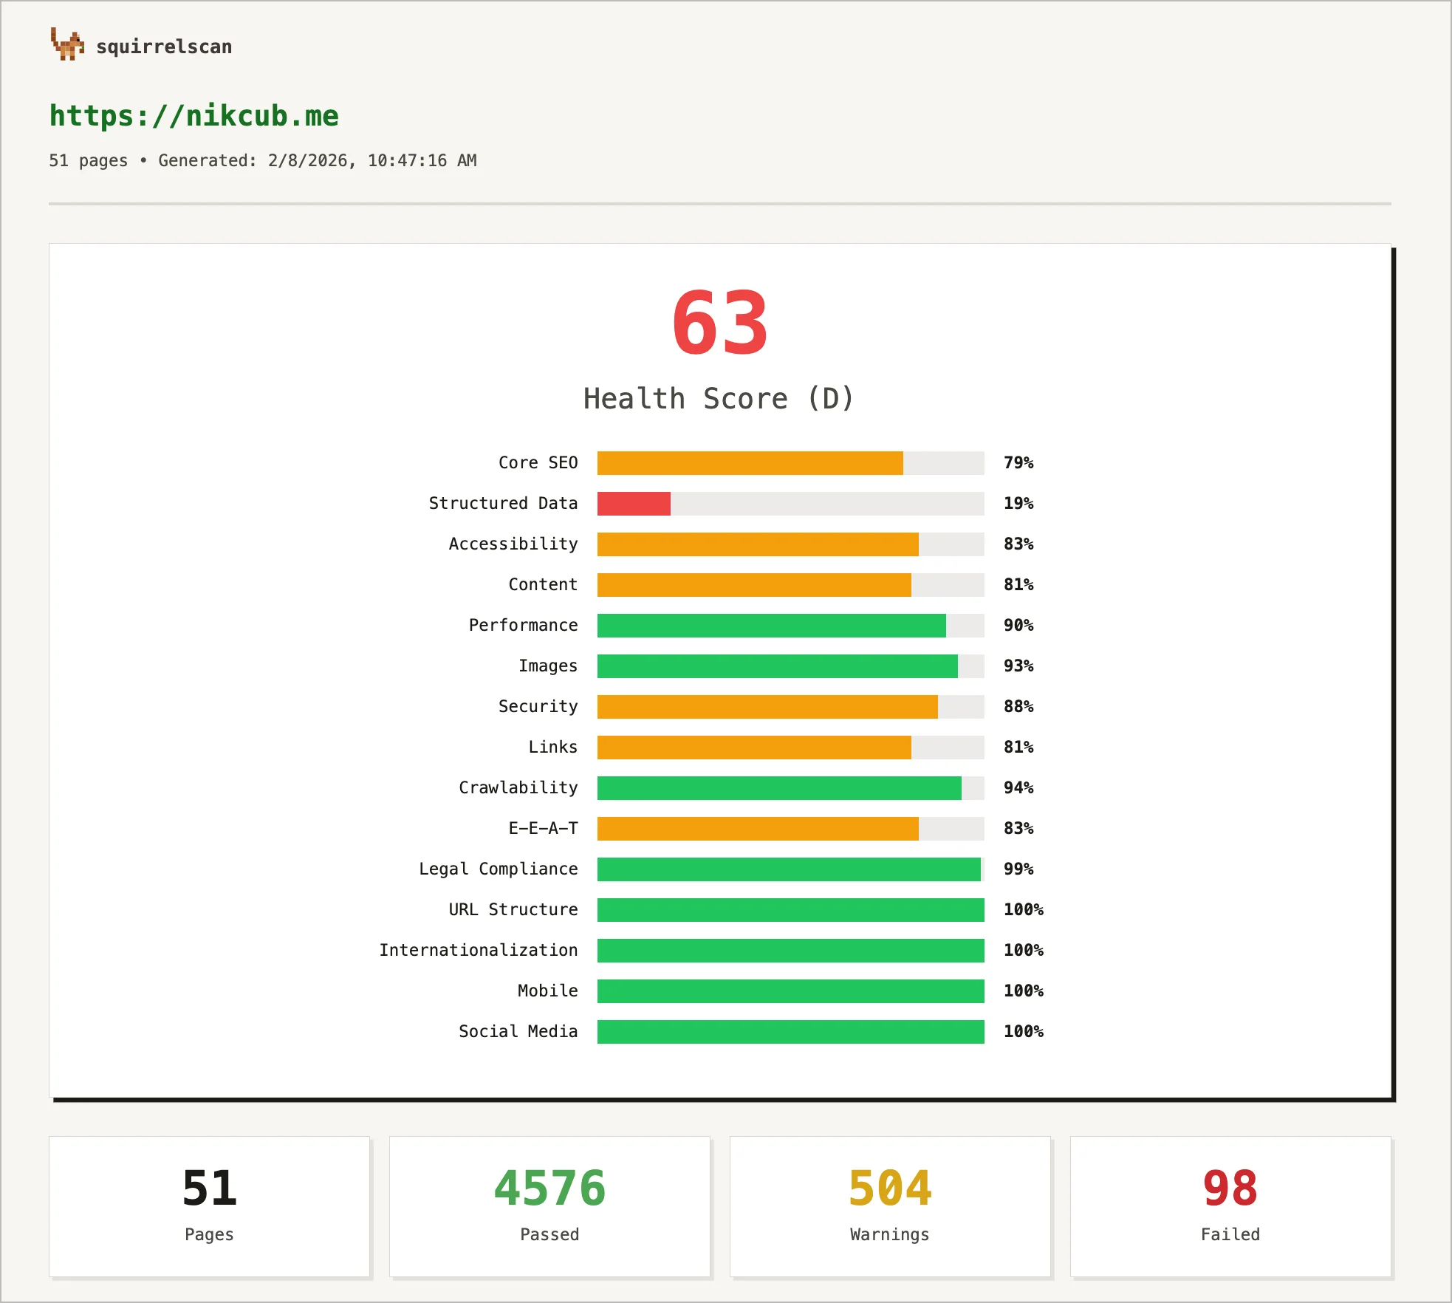The height and width of the screenshot is (1303, 1452).
Task: Click the URL Structure full bar
Action: [789, 909]
